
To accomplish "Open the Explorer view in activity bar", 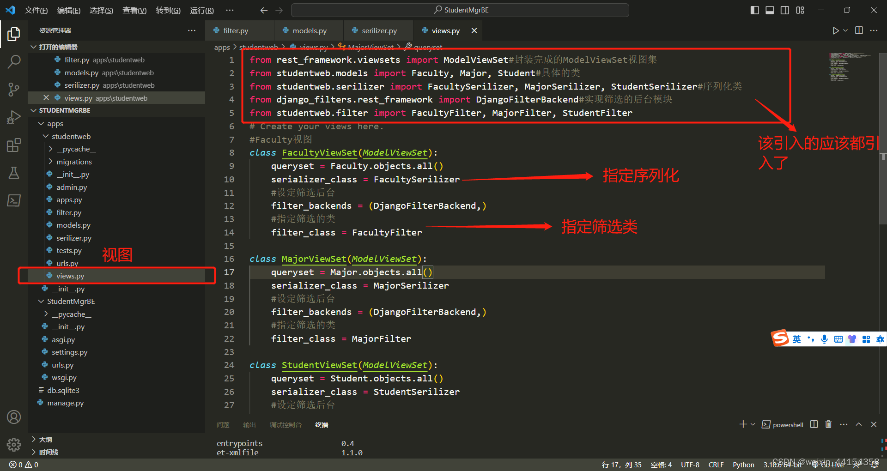I will [x=14, y=34].
